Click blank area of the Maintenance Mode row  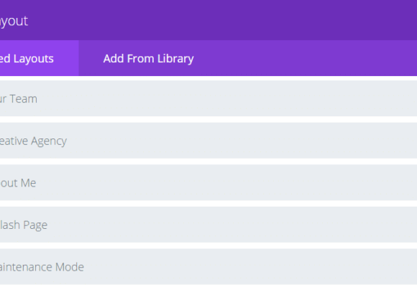click(x=250, y=267)
